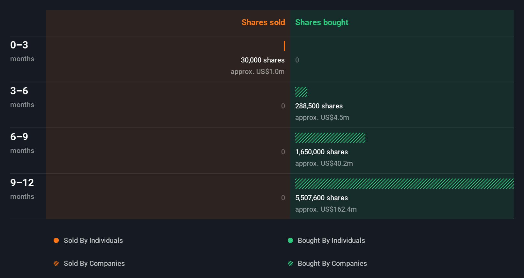Select the 0–3 months row label
This screenshot has width=524, height=278.
pos(22,51)
